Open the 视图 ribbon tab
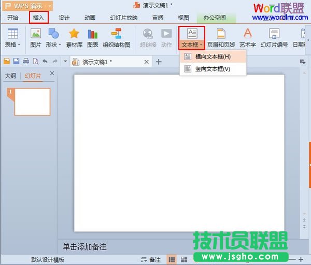 click(183, 18)
